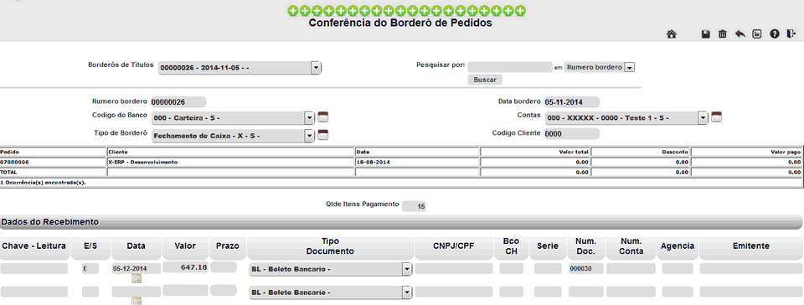Image resolution: width=804 pixels, height=305 pixels.
Task: Click the Numero bordero field 00000026
Action: tap(178, 102)
